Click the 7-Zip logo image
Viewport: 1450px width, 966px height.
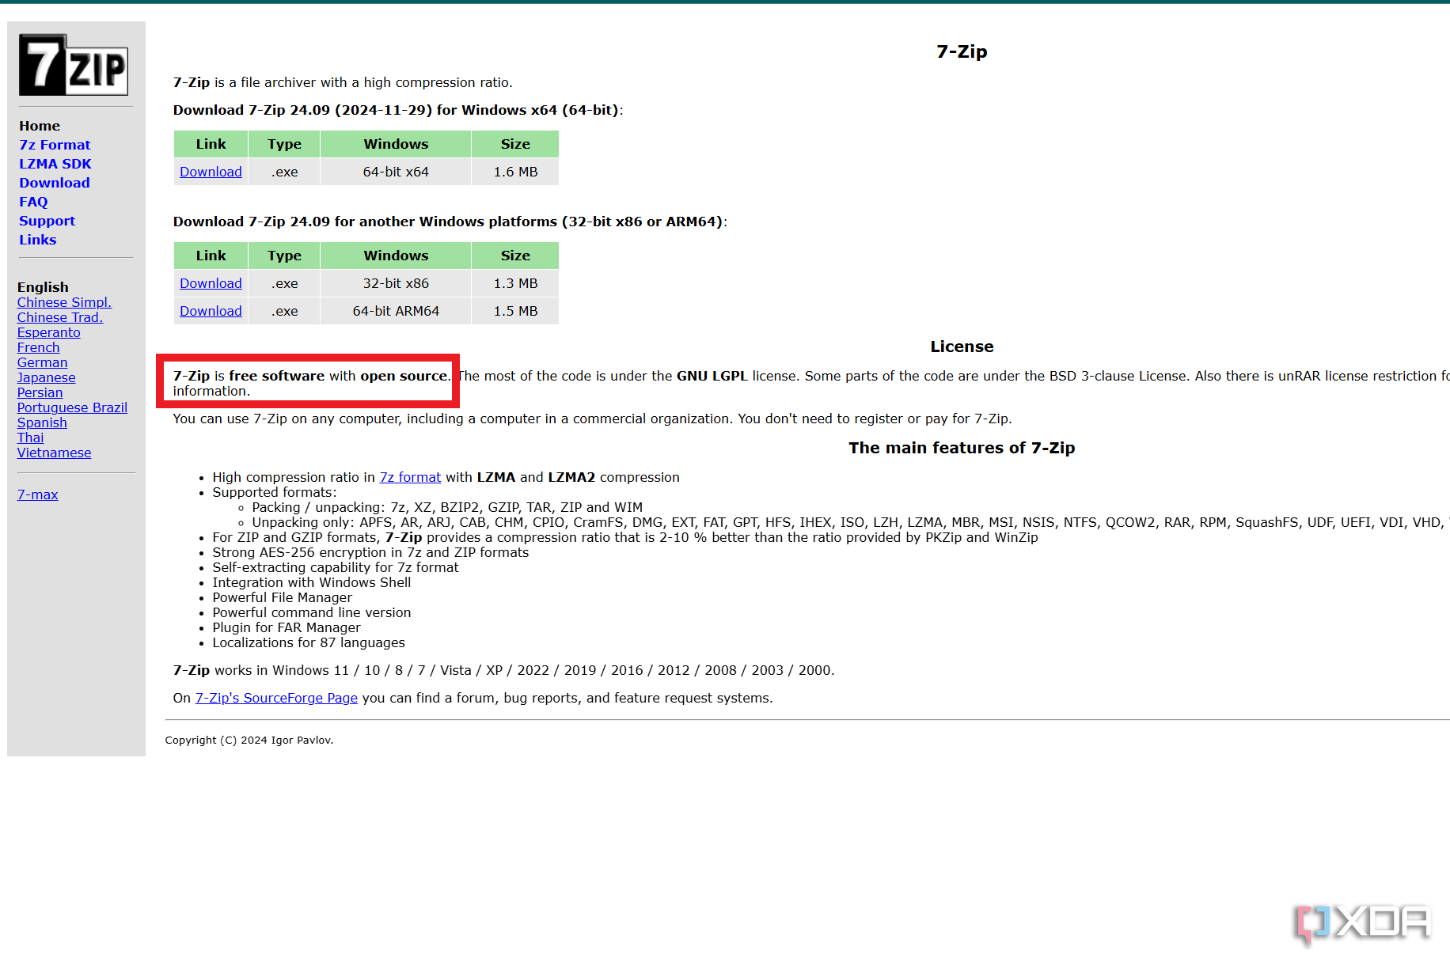(x=74, y=65)
